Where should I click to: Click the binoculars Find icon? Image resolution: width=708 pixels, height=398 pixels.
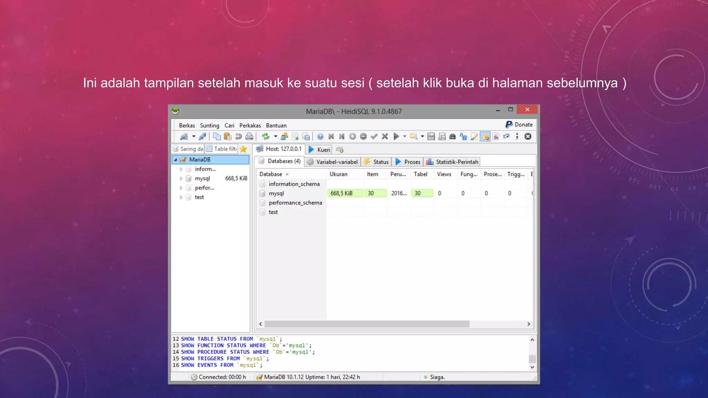pos(453,136)
